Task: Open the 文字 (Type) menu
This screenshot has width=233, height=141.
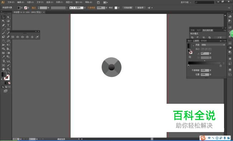Action: click(40, 2)
